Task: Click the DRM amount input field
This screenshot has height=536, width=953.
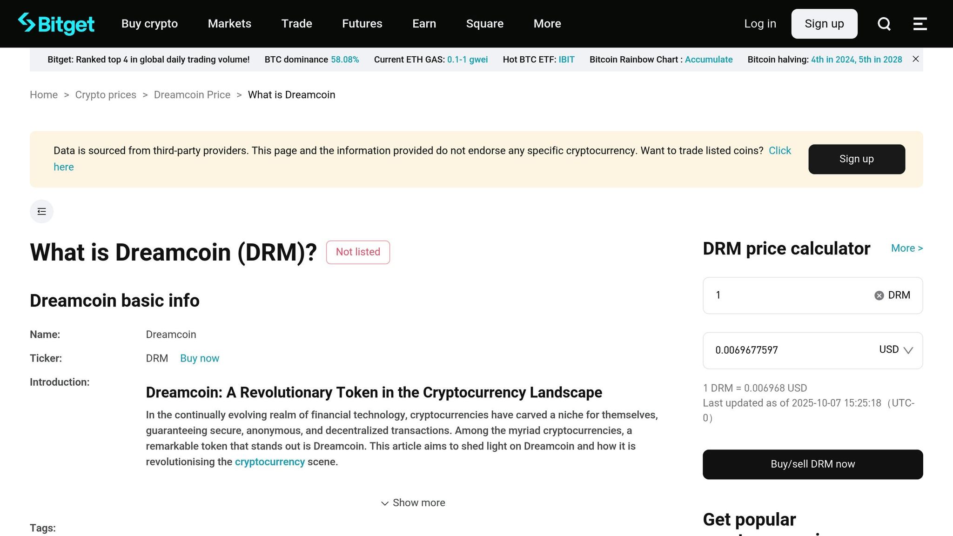Action: pos(791,295)
